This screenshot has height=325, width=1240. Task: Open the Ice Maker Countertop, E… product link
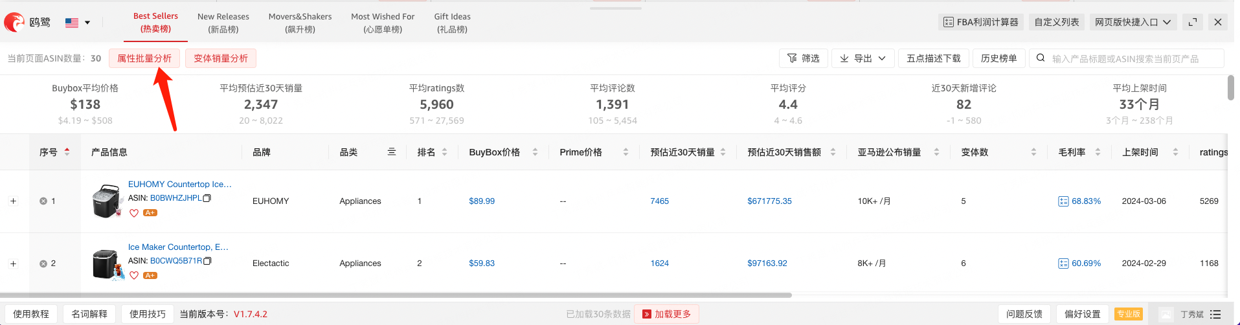[178, 247]
